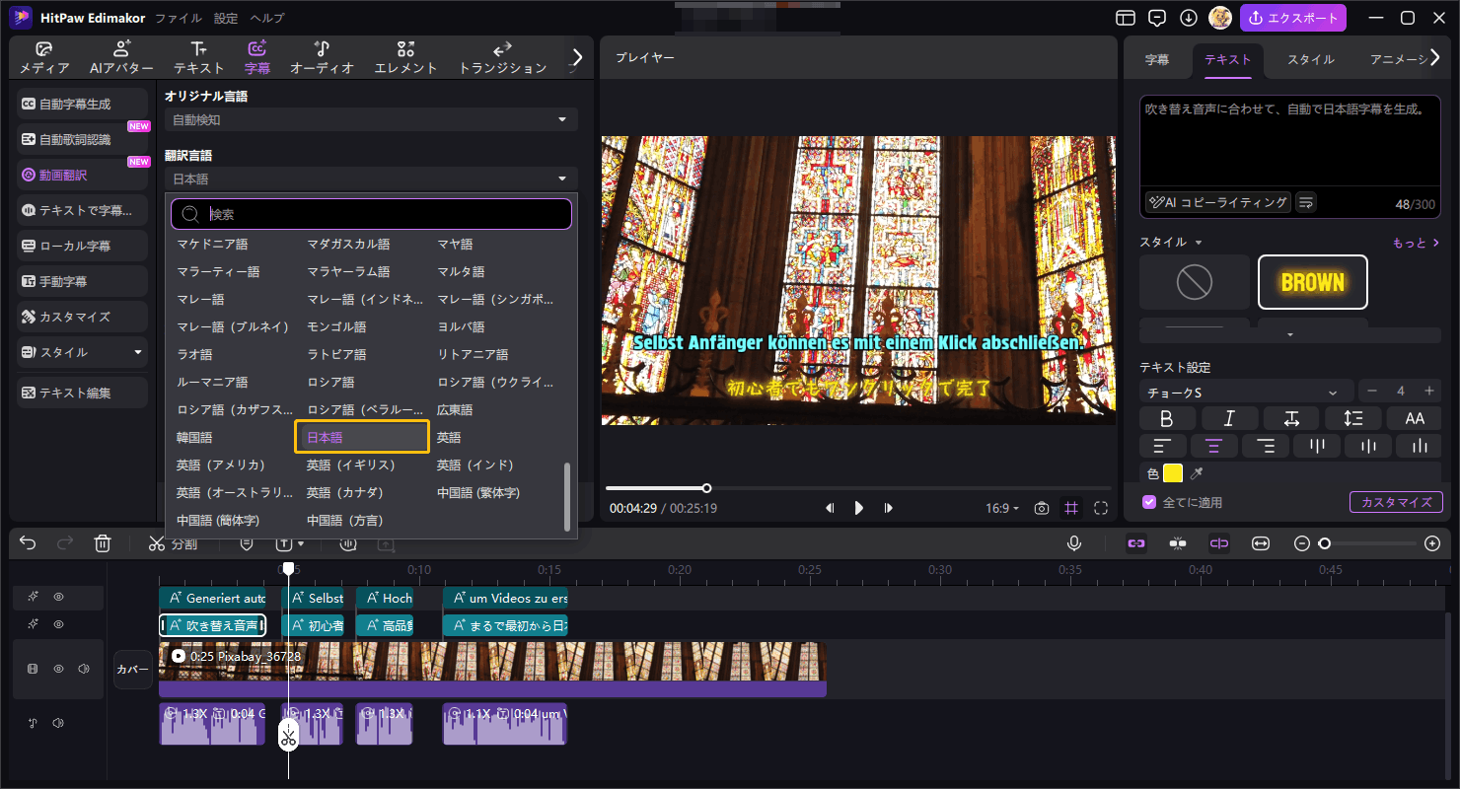The height and width of the screenshot is (789, 1460).
Task: Toggle italic formatting in text settings
Action: 1229,417
